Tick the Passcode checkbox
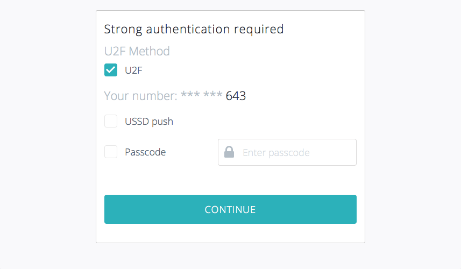This screenshot has width=461, height=269. (x=111, y=152)
